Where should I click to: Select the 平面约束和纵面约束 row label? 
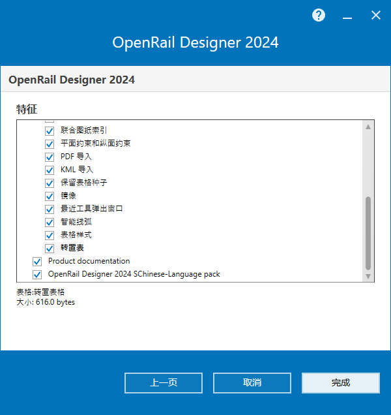click(x=95, y=144)
